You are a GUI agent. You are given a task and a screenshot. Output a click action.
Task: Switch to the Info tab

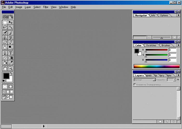[153, 16]
